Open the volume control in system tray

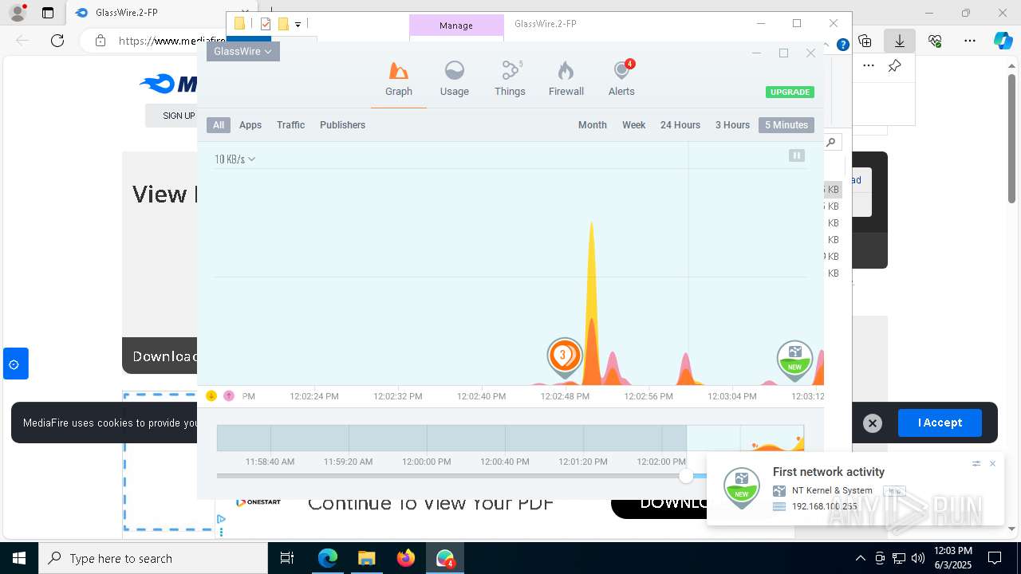(917, 558)
